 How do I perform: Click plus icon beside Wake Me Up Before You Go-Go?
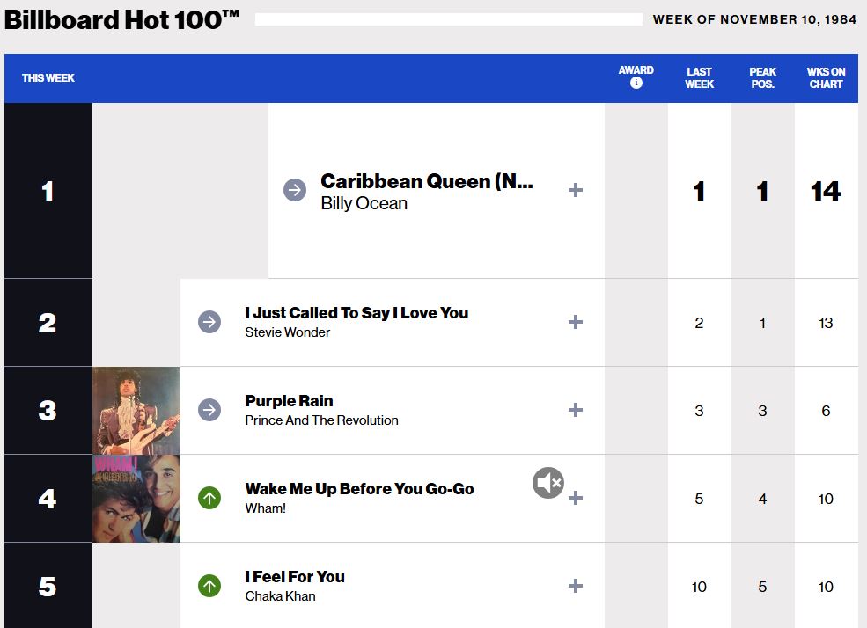click(x=576, y=499)
